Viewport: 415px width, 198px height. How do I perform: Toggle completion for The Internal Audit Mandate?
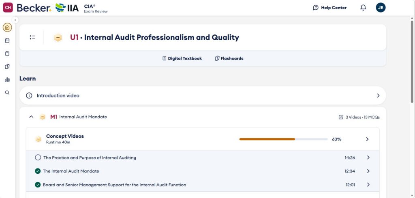point(38,171)
